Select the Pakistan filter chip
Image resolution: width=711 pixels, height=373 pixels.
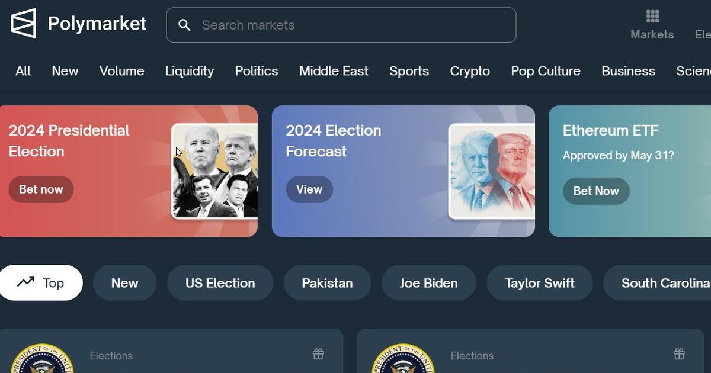(327, 283)
